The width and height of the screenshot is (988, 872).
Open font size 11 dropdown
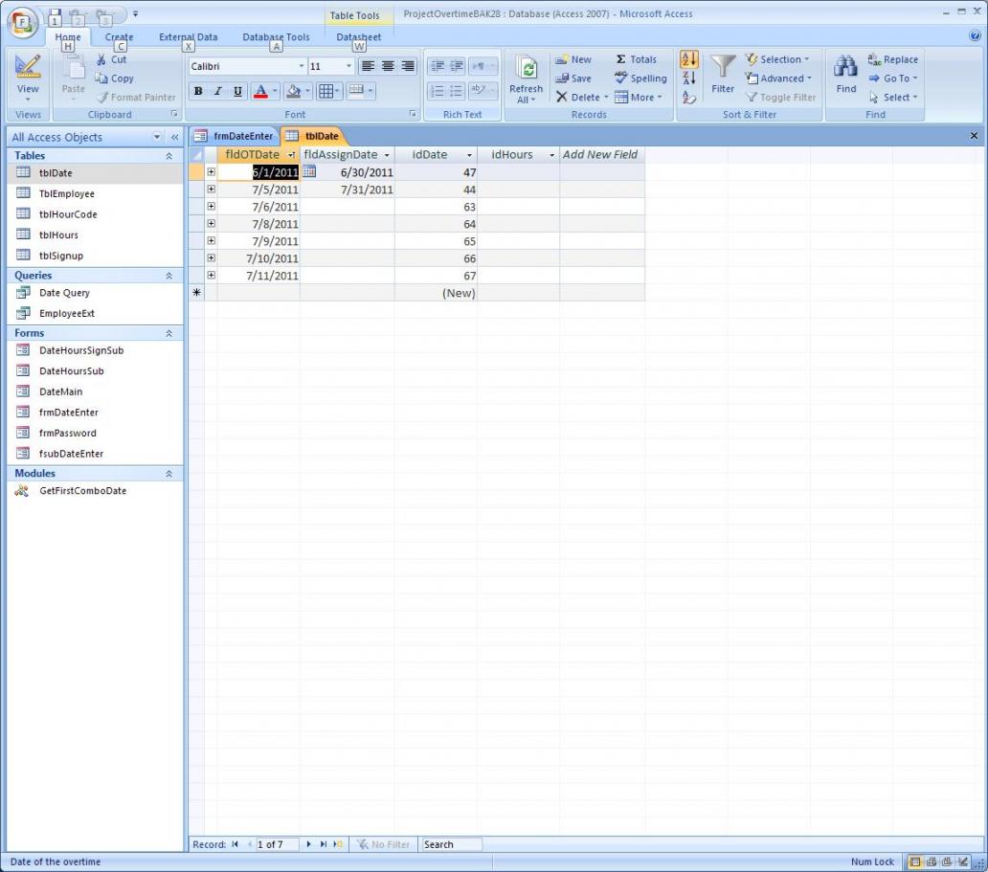coord(348,66)
